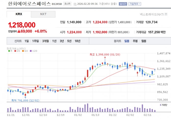171x119 pixels.
Task: Click the orange 60-day moving average legend
Action: point(25,51)
